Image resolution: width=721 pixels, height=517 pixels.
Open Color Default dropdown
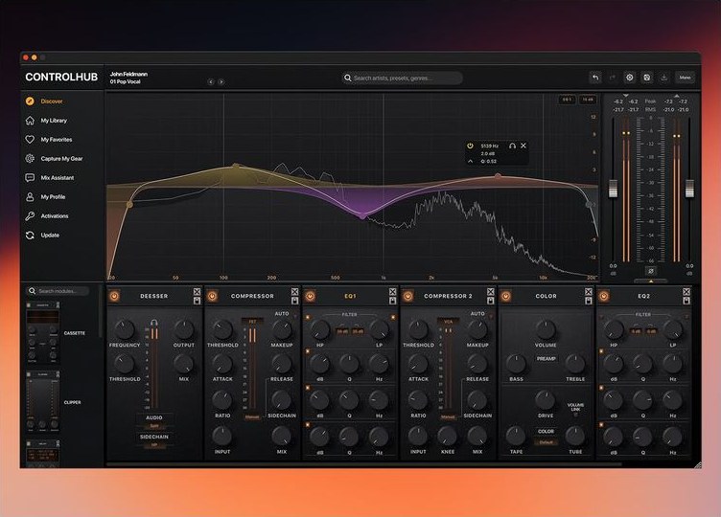point(546,442)
